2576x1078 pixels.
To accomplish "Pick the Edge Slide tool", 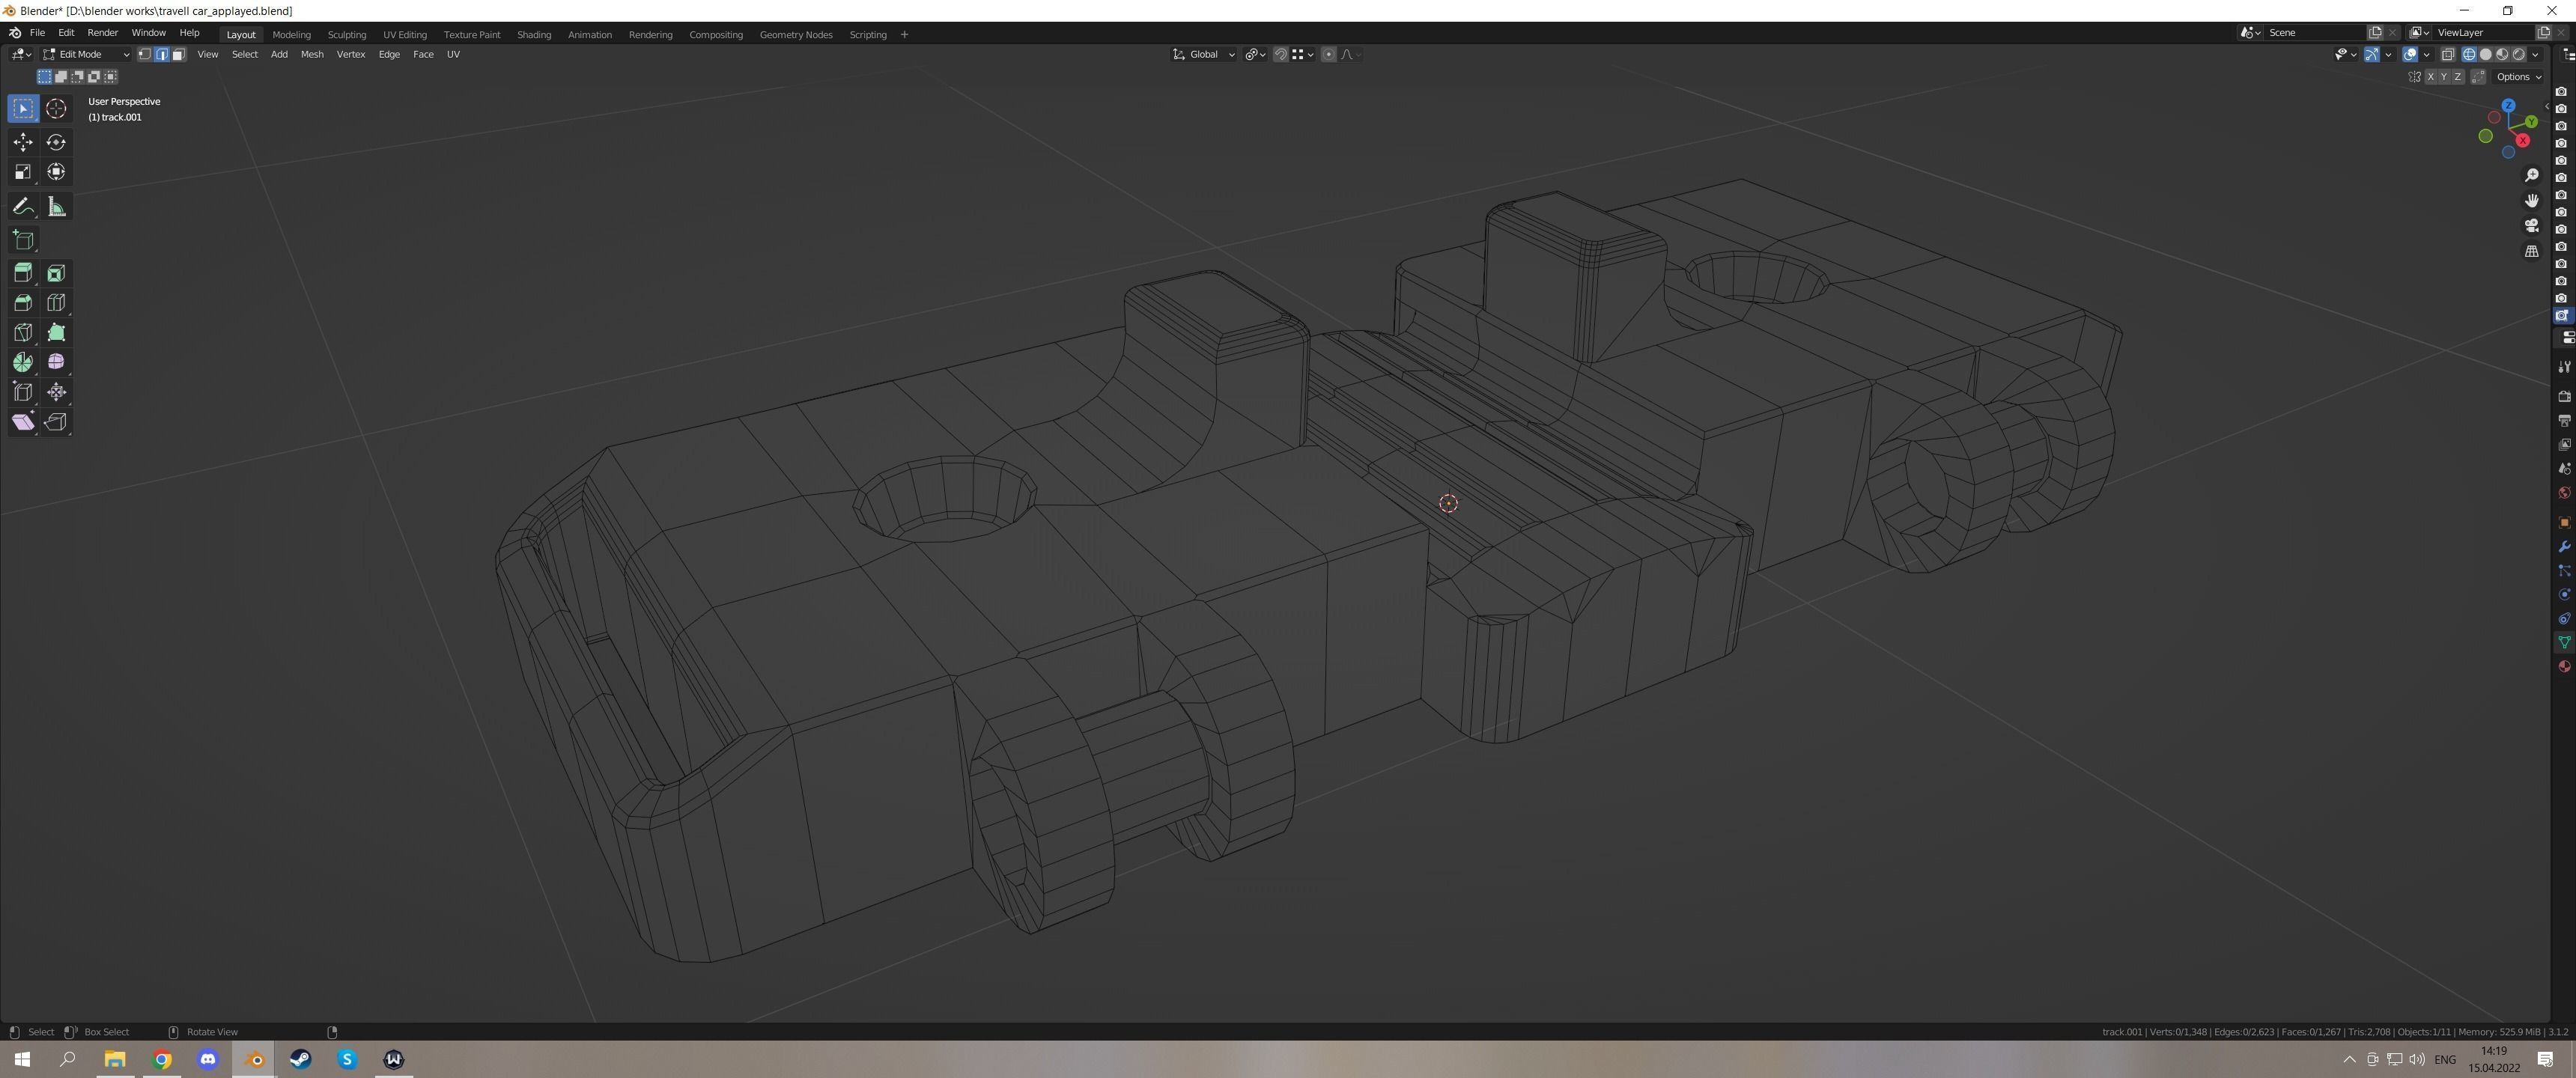I will (23, 392).
